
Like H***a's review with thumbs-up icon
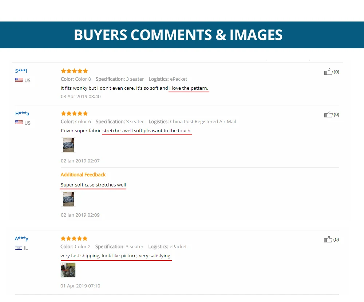coord(328,114)
